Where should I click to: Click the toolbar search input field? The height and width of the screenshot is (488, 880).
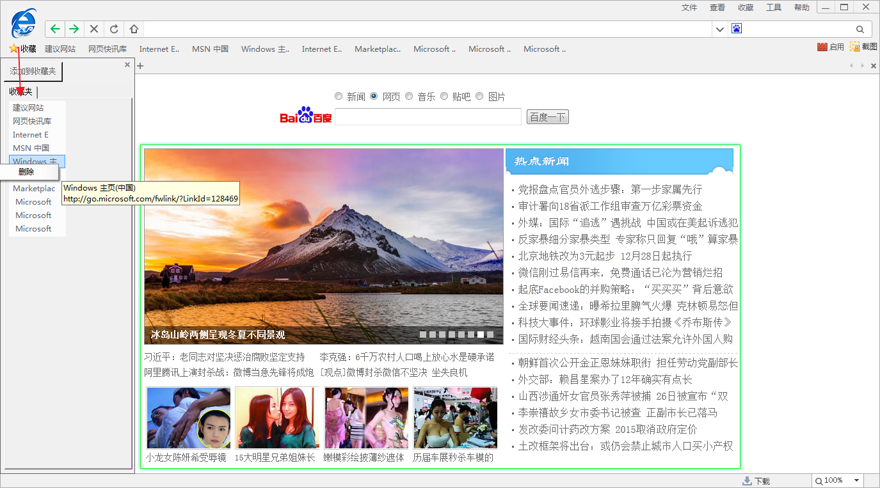tap(798, 29)
